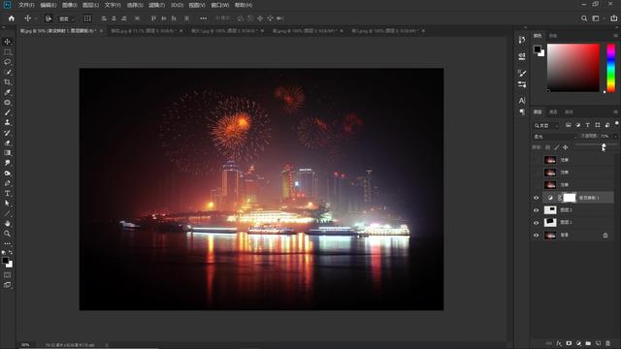Click the foreground color swatch in color panel
Screen dimensions: 621x349
[x=537, y=49]
